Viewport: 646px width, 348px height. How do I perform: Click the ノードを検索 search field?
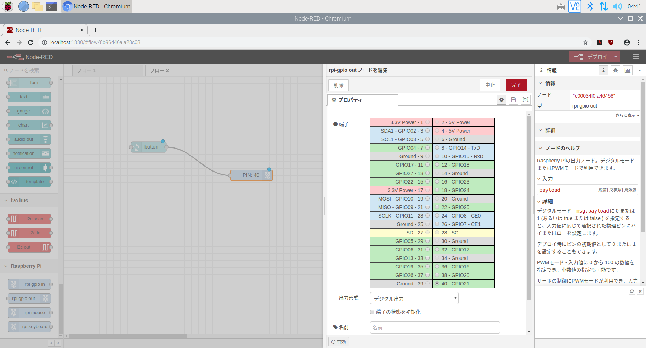32,70
